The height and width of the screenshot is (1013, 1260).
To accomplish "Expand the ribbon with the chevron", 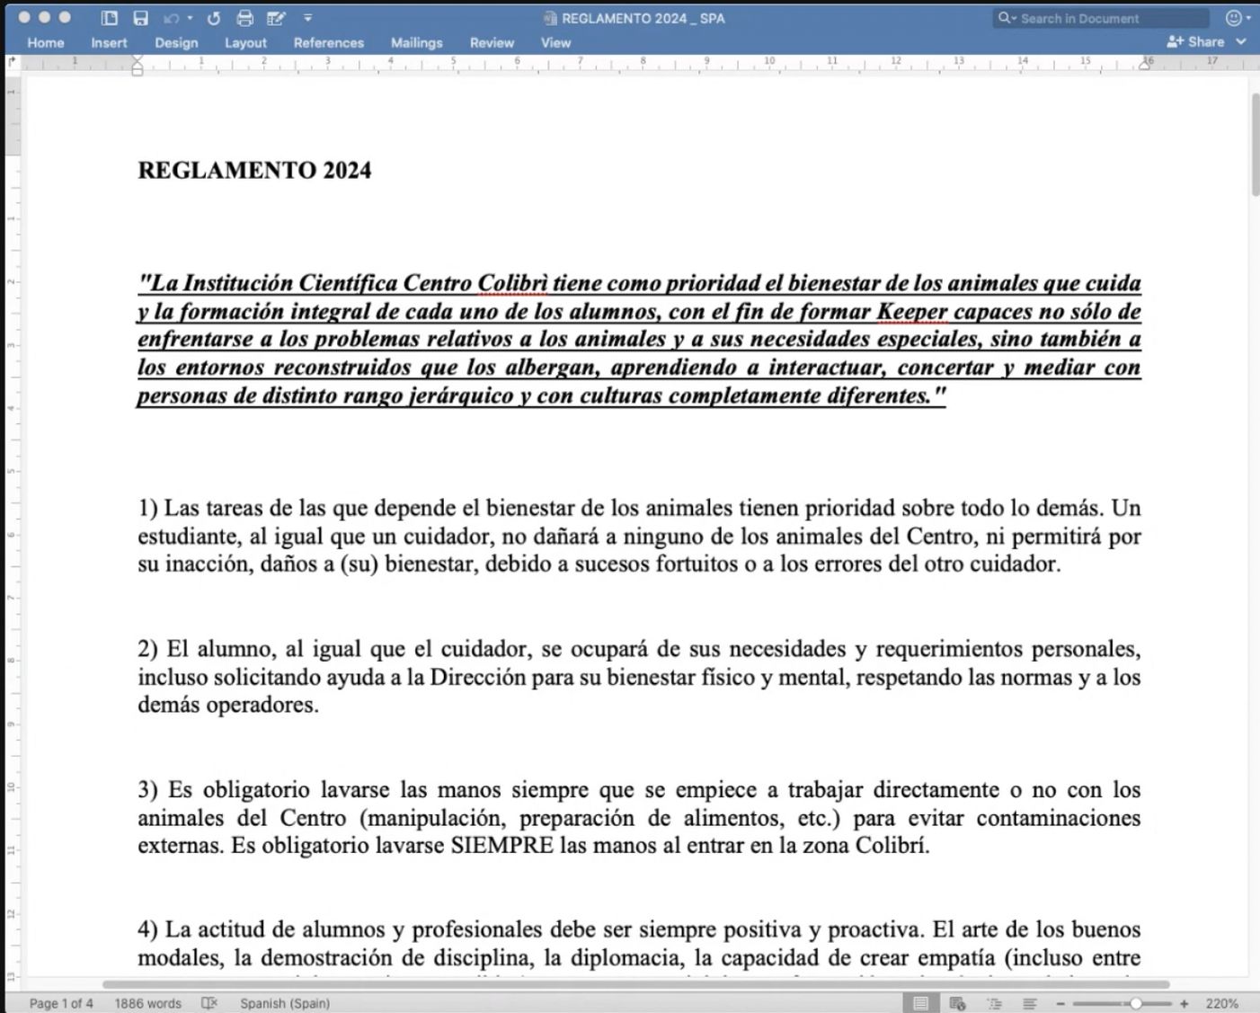I will point(1241,41).
